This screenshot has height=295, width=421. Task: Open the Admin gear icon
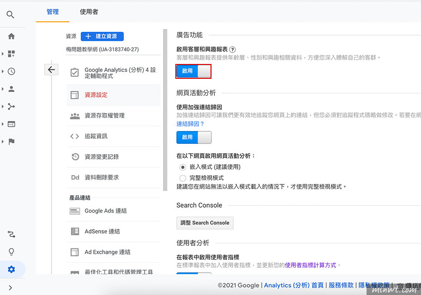[x=11, y=269]
